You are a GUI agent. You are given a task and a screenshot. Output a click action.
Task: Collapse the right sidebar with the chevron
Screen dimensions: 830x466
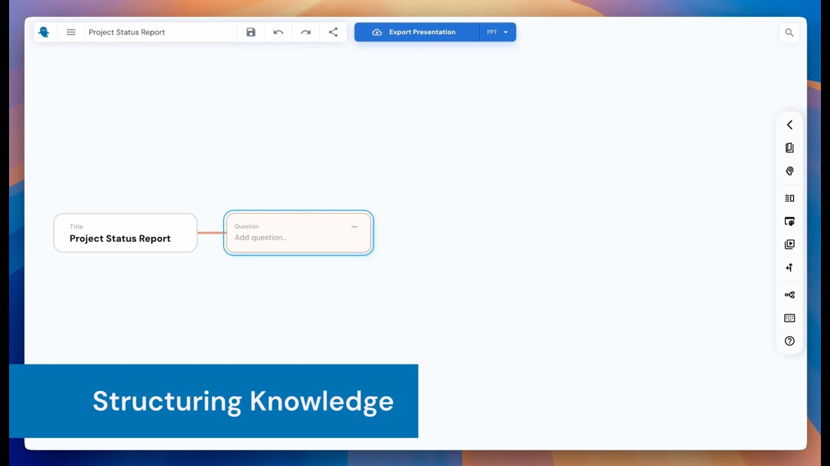coord(789,125)
